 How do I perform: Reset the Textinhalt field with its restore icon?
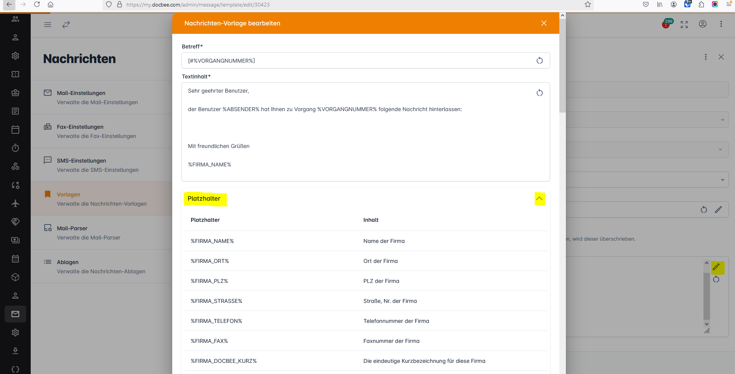coord(539,93)
